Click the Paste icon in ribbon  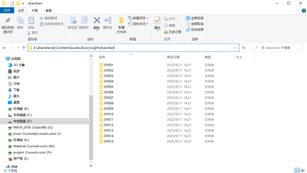coord(31,21)
